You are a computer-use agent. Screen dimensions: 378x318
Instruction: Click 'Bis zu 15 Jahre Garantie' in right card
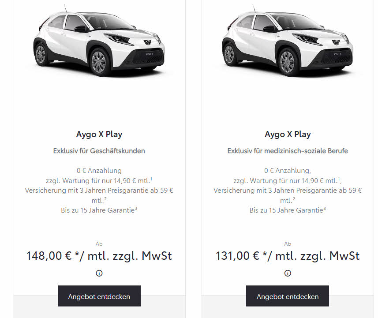(286, 210)
